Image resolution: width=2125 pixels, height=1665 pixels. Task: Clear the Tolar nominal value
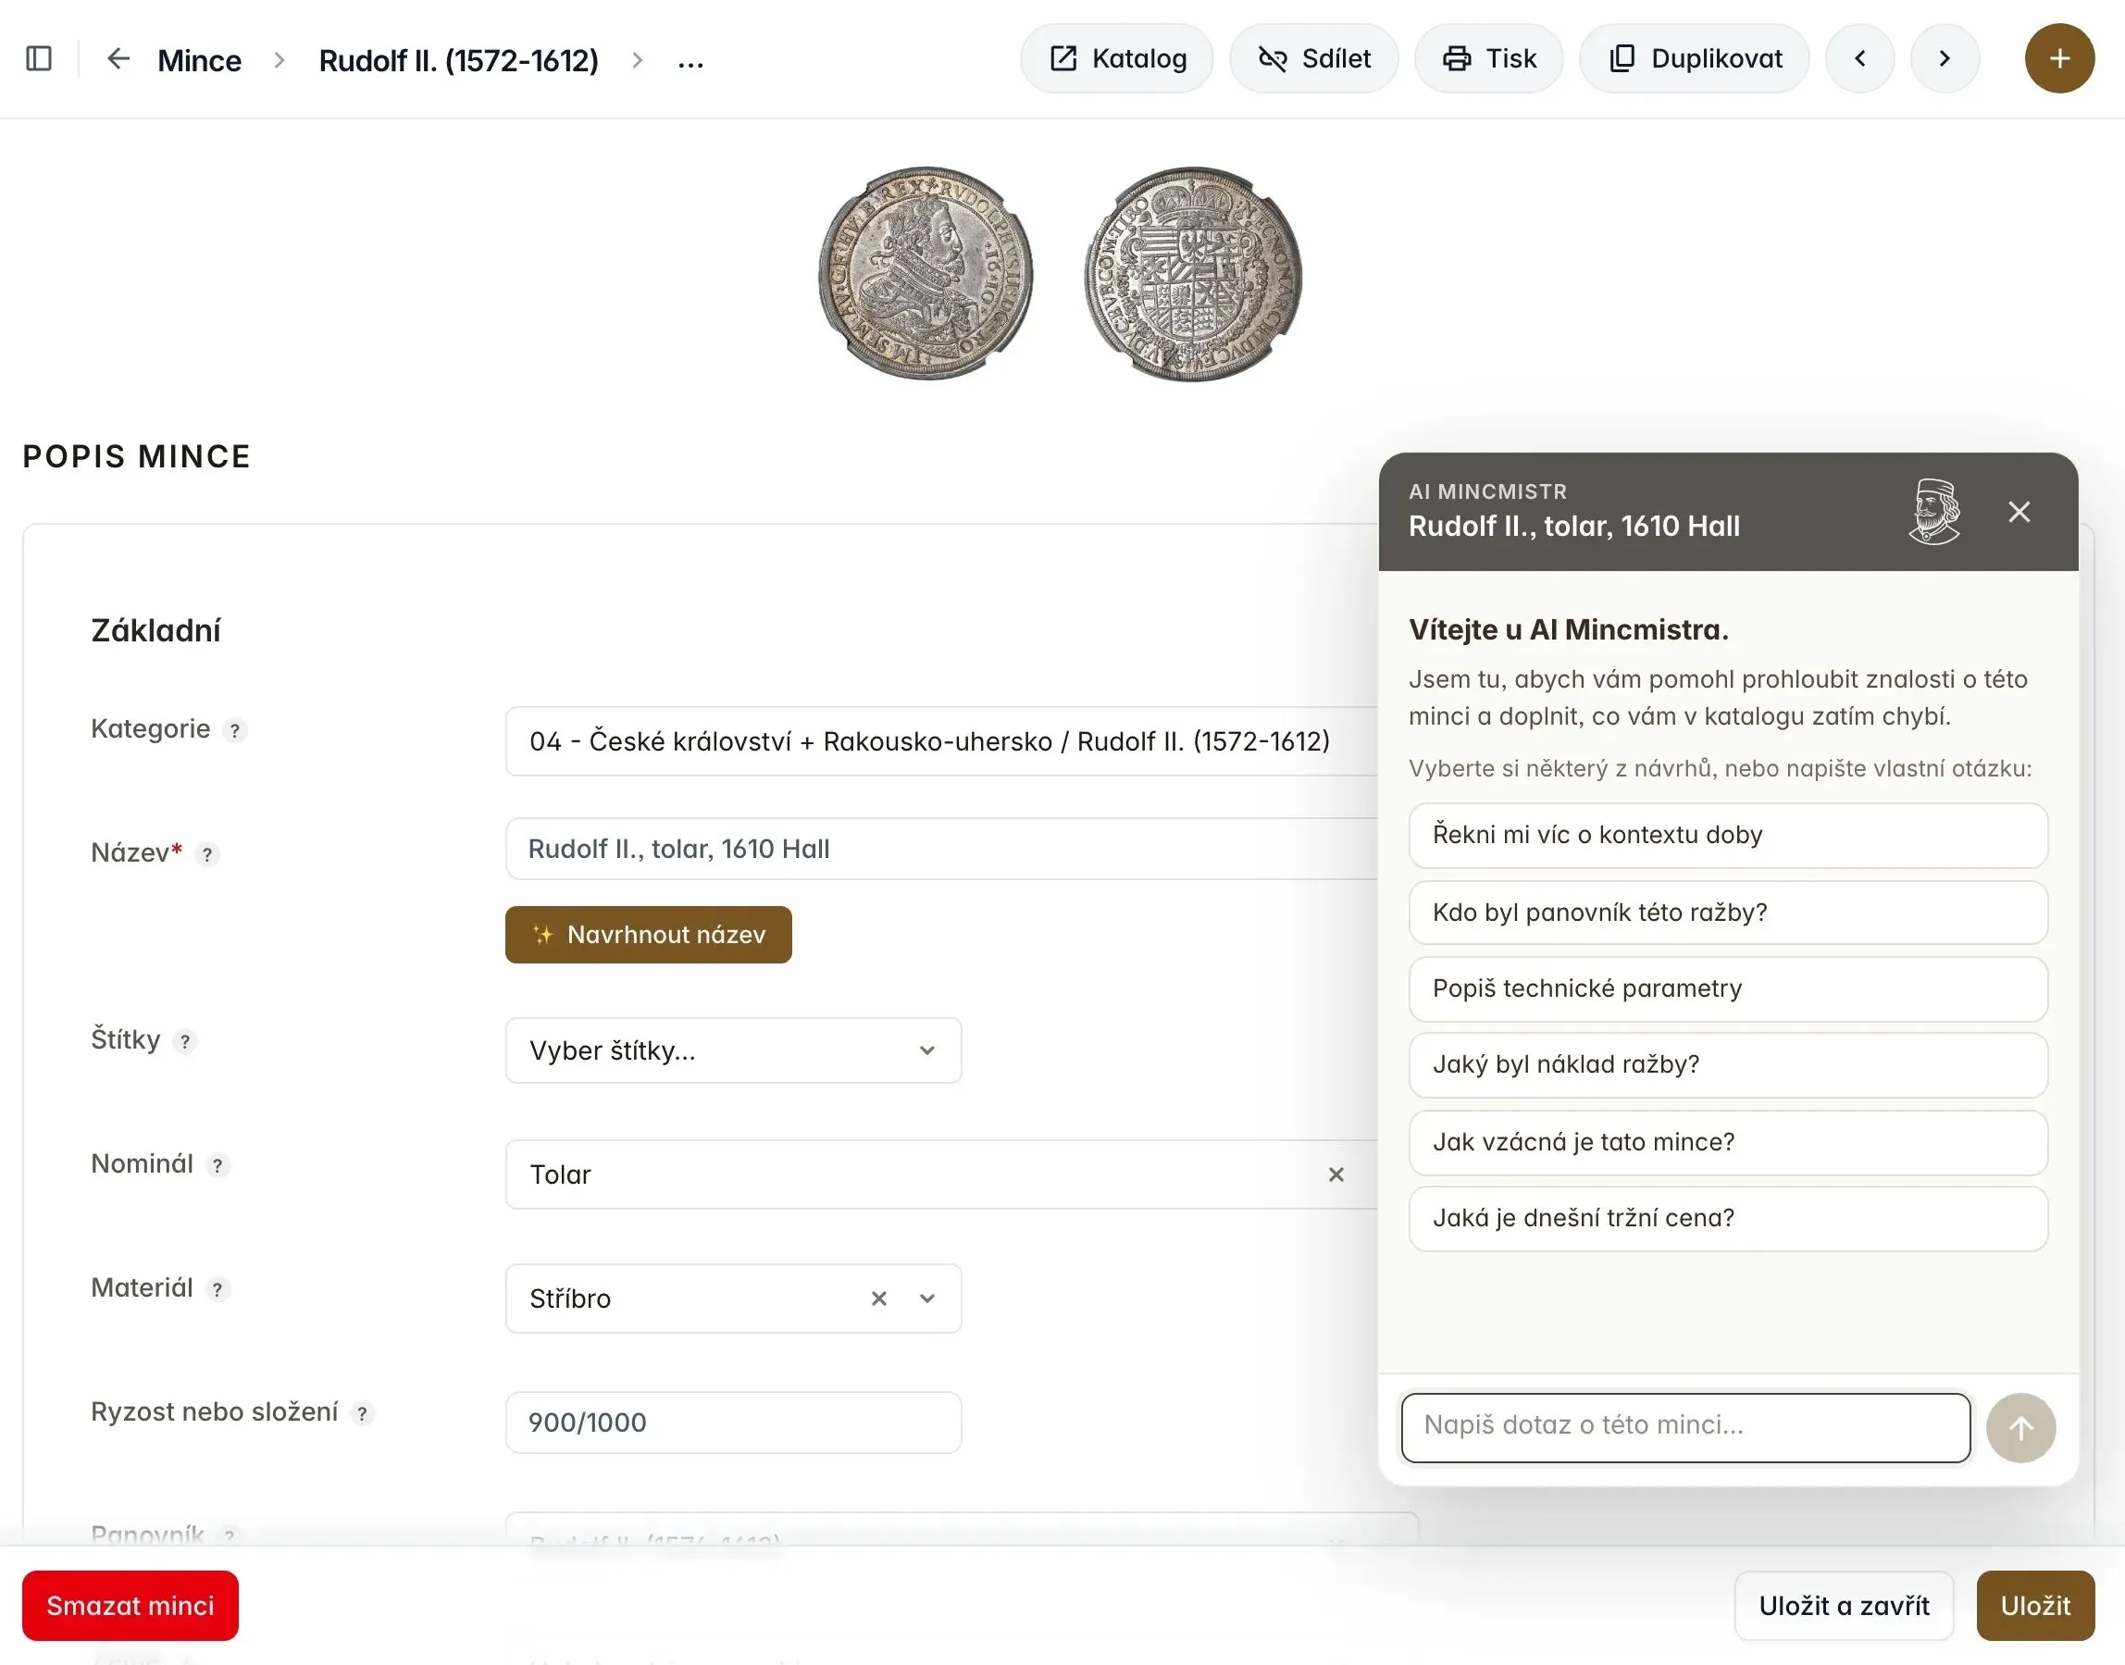(x=1336, y=1174)
